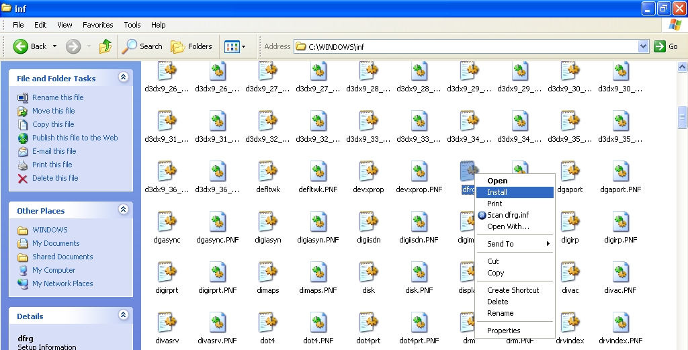Click the My Documents link
This screenshot has height=350, width=688.
click(x=56, y=243)
